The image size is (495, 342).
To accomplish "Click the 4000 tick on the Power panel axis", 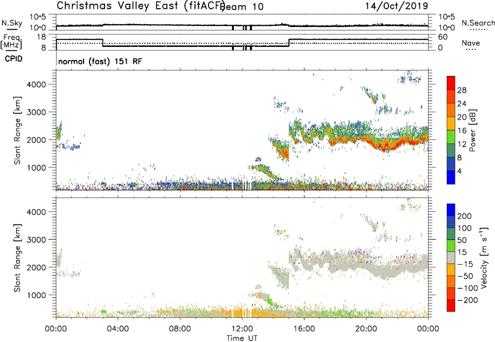I will pyautogui.click(x=37, y=85).
